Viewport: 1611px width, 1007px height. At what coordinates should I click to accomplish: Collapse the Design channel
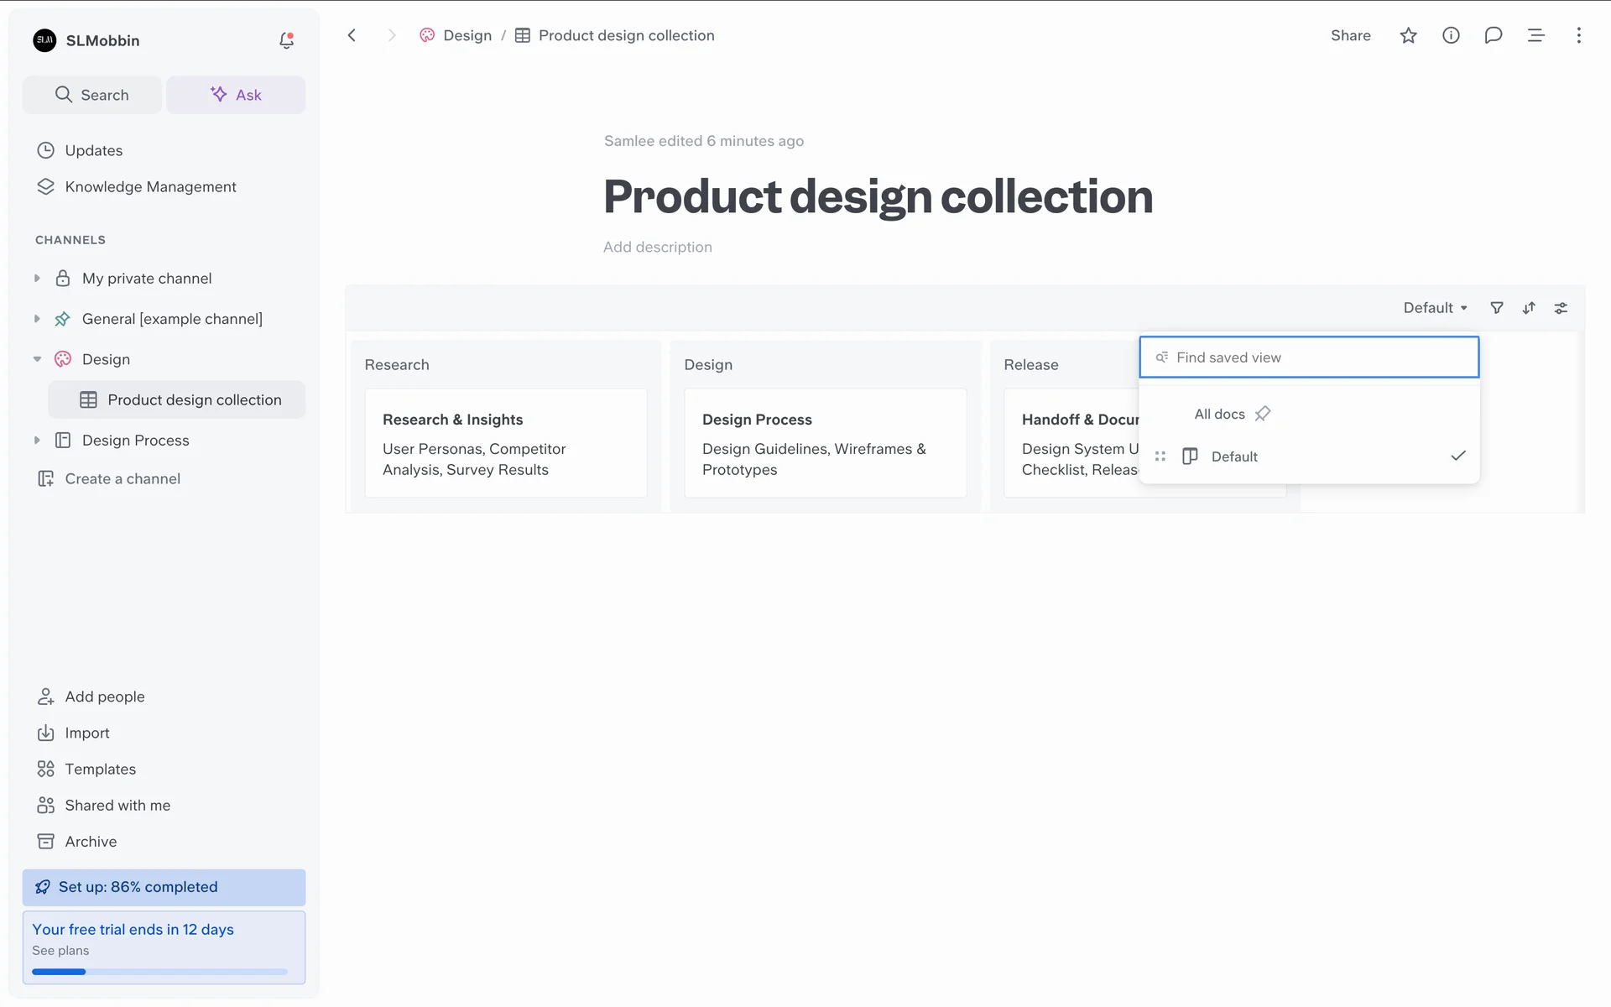point(37,359)
